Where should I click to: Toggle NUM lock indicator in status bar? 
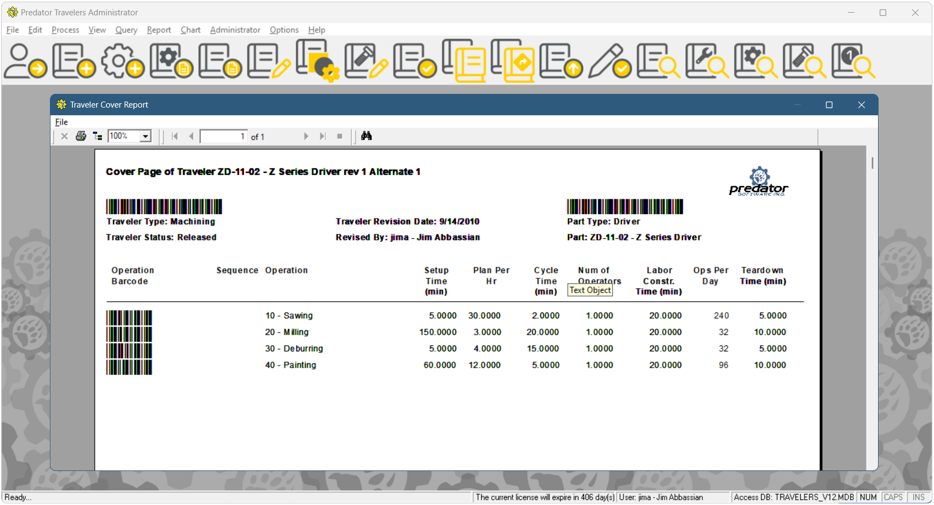[x=869, y=497]
